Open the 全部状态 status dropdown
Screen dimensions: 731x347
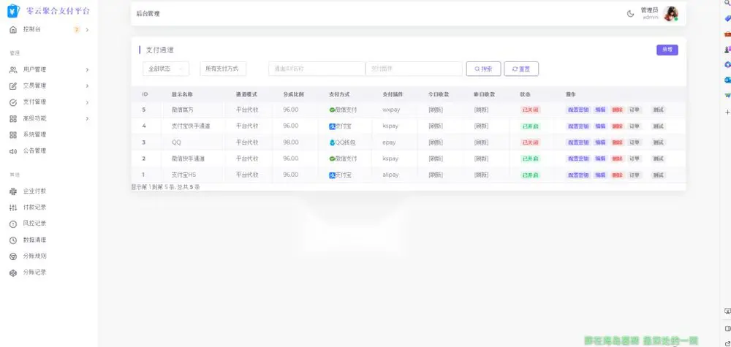(166, 69)
